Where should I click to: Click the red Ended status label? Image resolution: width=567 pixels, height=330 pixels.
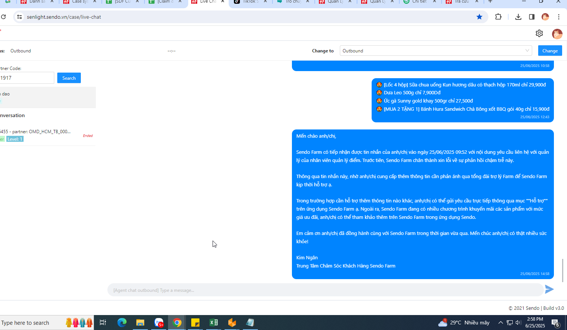point(88,136)
